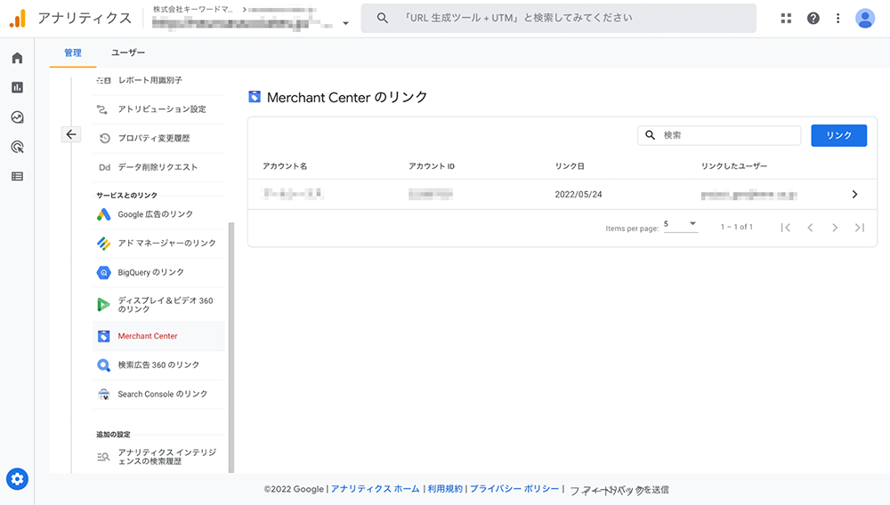The width and height of the screenshot is (890, 505).
Task: Click the back arrow collapse button
Action: point(71,134)
